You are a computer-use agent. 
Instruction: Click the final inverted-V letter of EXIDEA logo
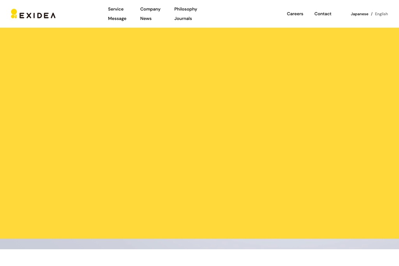pos(53,16)
